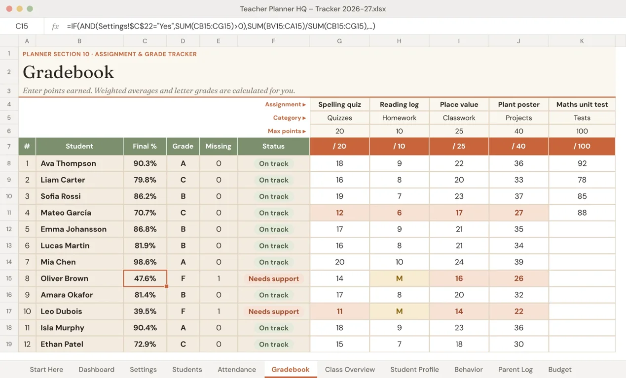Click the fx function icon
This screenshot has width=626, height=378.
pos(55,26)
